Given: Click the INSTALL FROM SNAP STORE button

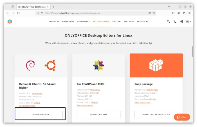Looking at the screenshot, I should (x=156, y=114).
